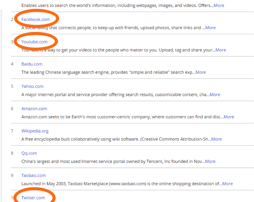Click the text 'A free encyclopedia built collaboratively'
Image resolution: width=254 pixels, height=202 pixels.
[60, 139]
